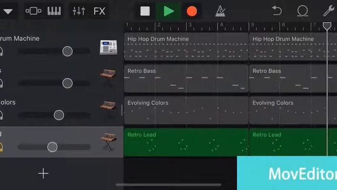The image size is (337, 190).
Task: Select the first green Retro Lead region
Action: 186,142
